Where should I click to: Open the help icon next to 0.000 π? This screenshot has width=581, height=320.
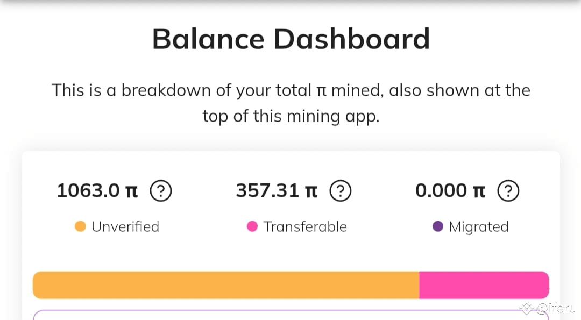click(x=508, y=191)
